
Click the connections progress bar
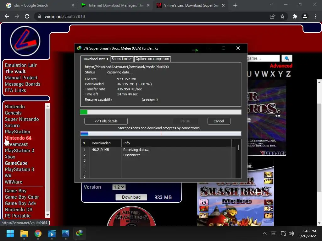point(161,134)
